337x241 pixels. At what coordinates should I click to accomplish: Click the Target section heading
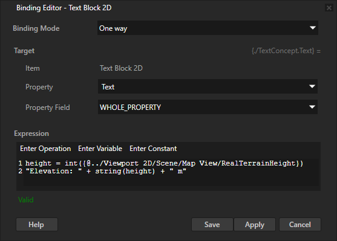point(24,51)
